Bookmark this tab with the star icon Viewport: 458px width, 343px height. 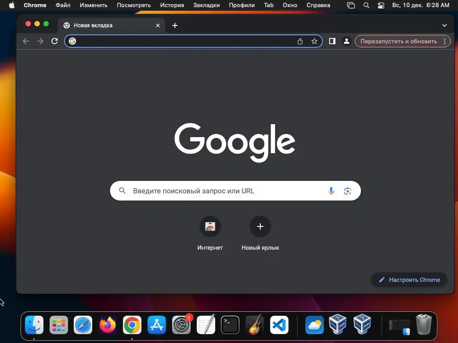(x=314, y=41)
